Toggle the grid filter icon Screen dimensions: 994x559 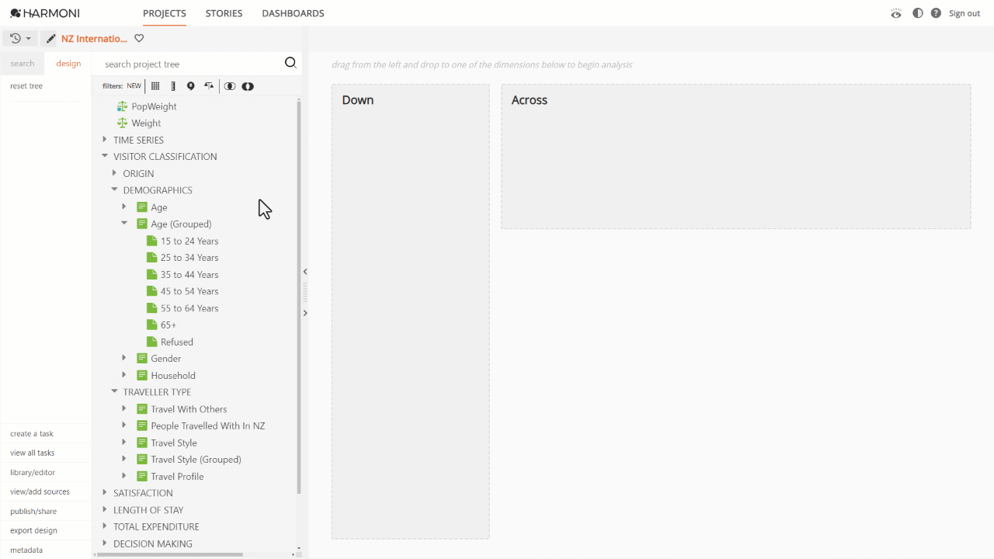tap(155, 86)
